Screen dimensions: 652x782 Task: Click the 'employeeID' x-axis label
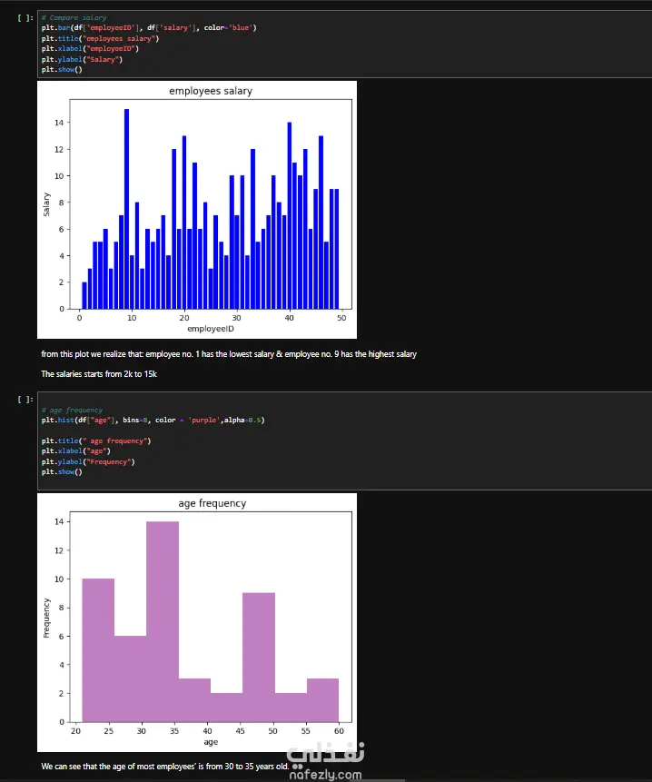tap(211, 329)
